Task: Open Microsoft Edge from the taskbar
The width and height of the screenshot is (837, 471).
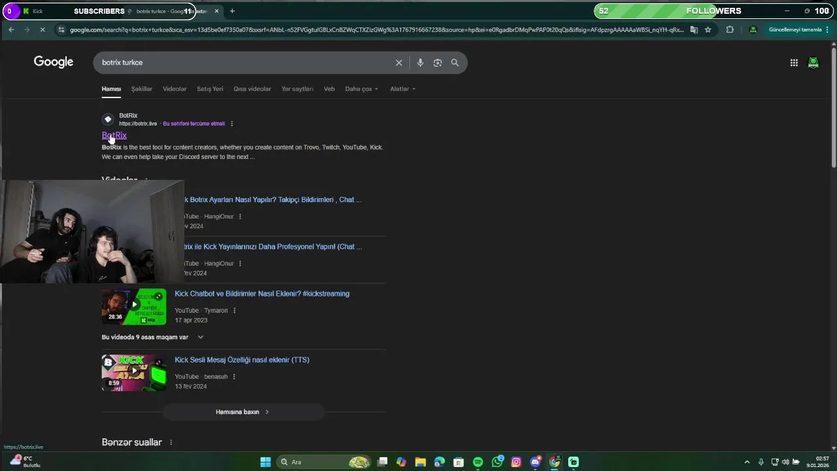Action: [x=439, y=462]
